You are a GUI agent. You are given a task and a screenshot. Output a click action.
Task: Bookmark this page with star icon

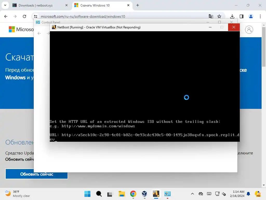219,16
